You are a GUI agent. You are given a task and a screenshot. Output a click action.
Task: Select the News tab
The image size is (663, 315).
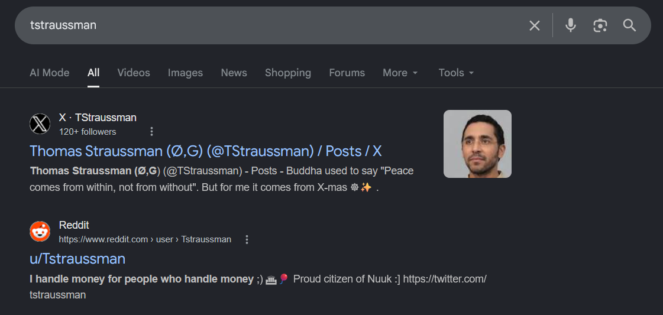tap(234, 73)
